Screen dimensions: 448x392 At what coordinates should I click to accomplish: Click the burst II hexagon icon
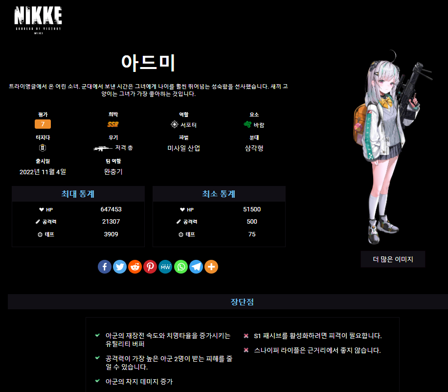pos(43,148)
